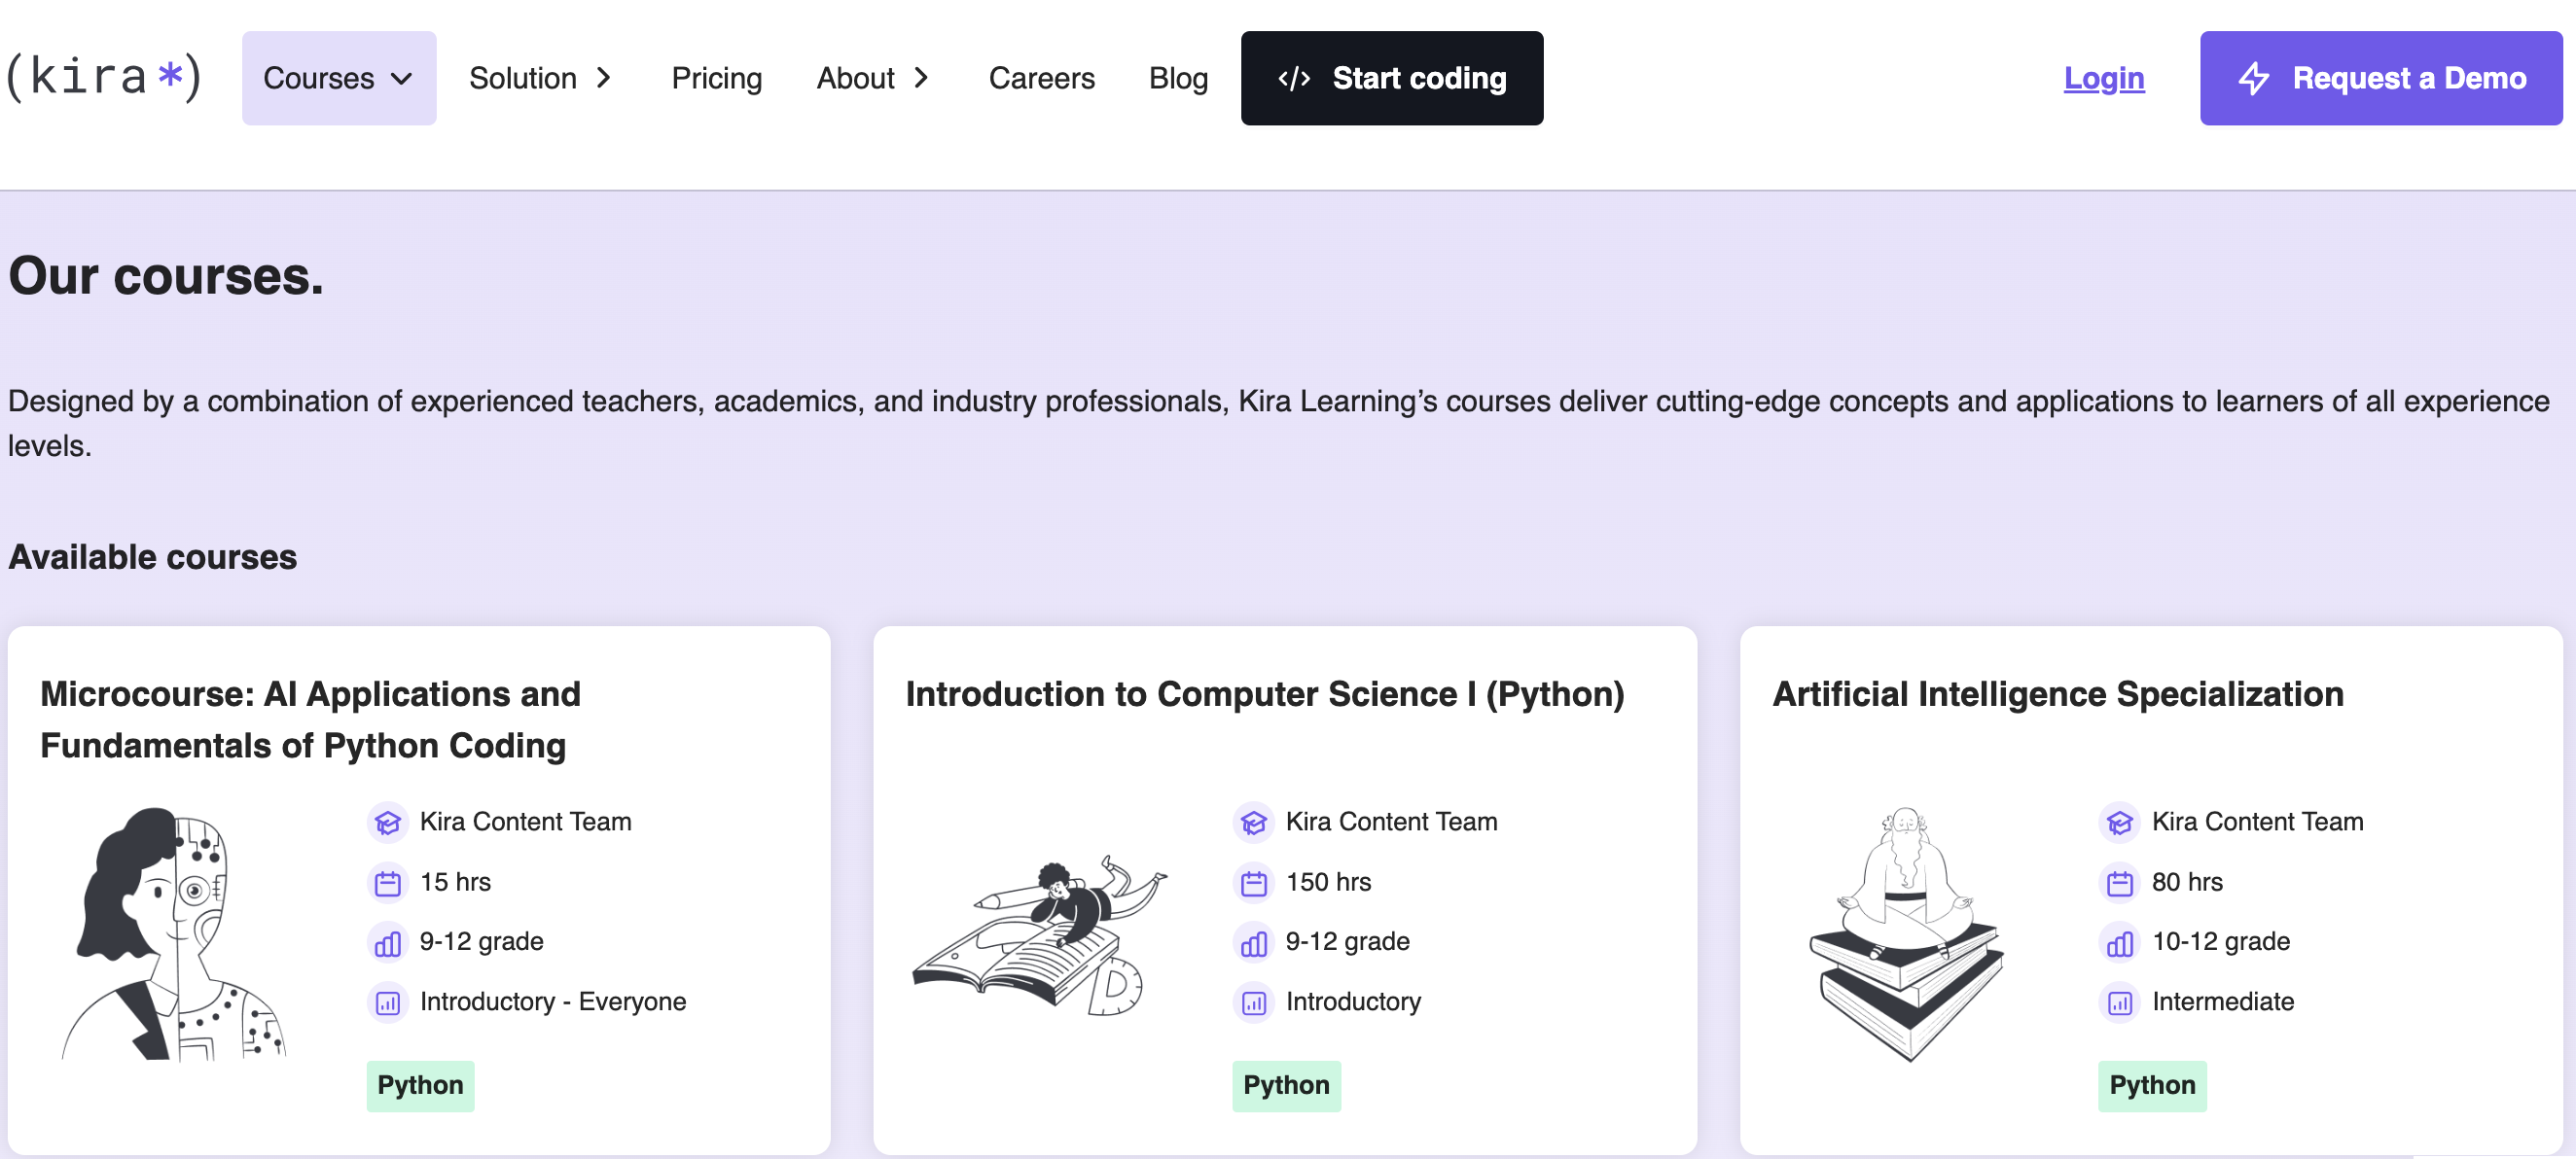Expand the Courses navigation dropdown
The height and width of the screenshot is (1159, 2576).
tap(339, 77)
